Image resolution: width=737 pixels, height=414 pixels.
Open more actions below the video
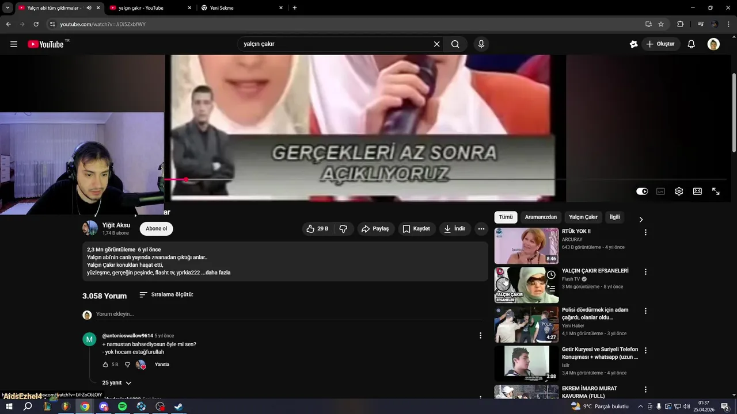[x=481, y=229]
